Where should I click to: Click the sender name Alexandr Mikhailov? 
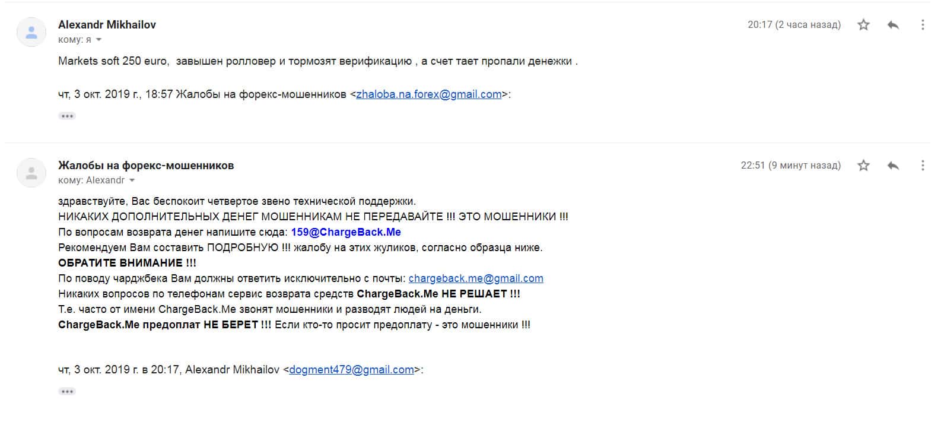[x=107, y=25]
